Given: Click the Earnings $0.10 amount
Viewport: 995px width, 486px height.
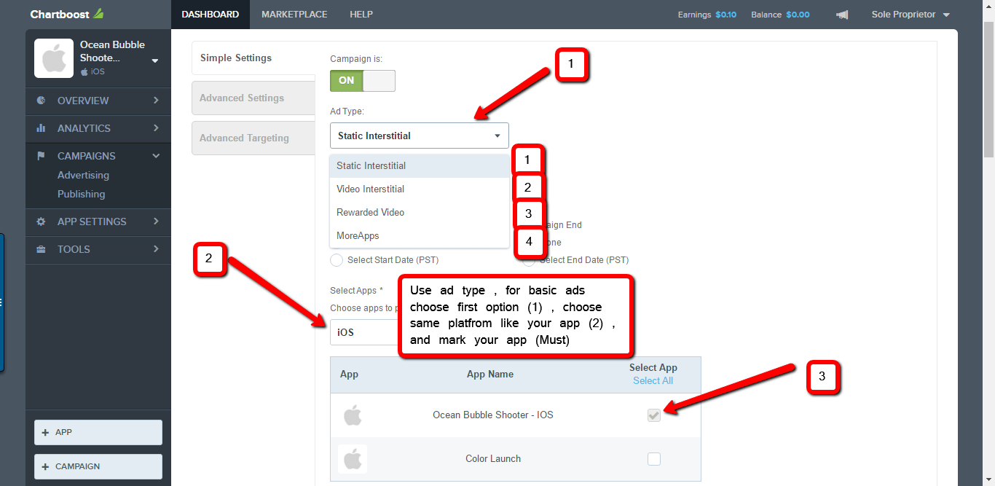Looking at the screenshot, I should (x=725, y=15).
